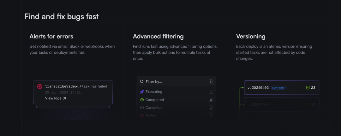341x136 pixels.
Task: Click the faded previous version row
Action: pos(281,104)
